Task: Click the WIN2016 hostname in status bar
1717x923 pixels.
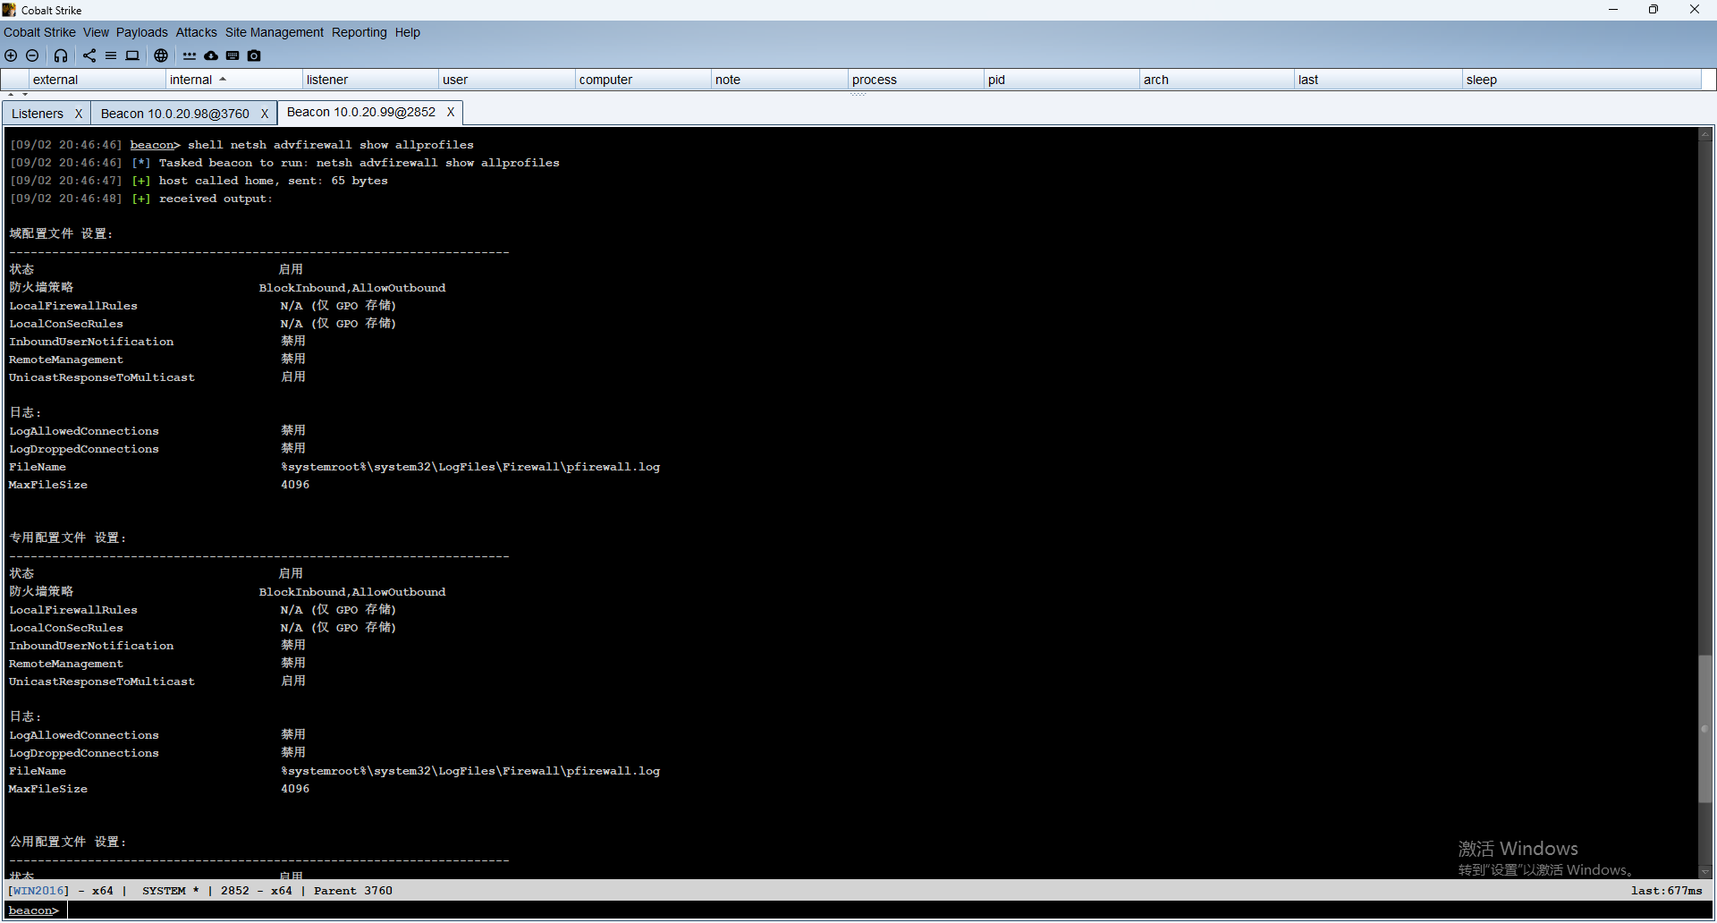Action: tap(38, 891)
